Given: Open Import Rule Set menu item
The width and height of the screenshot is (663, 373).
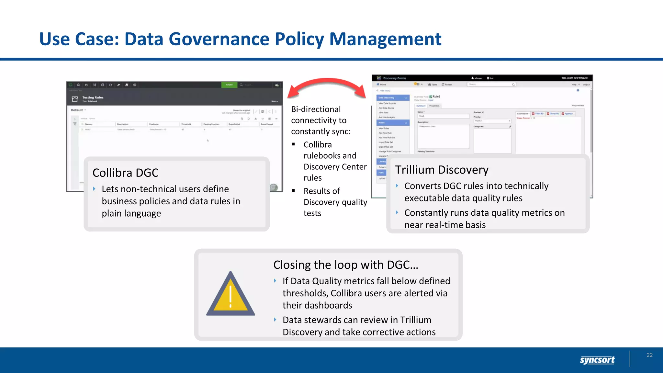Looking at the screenshot, I should (x=386, y=142).
